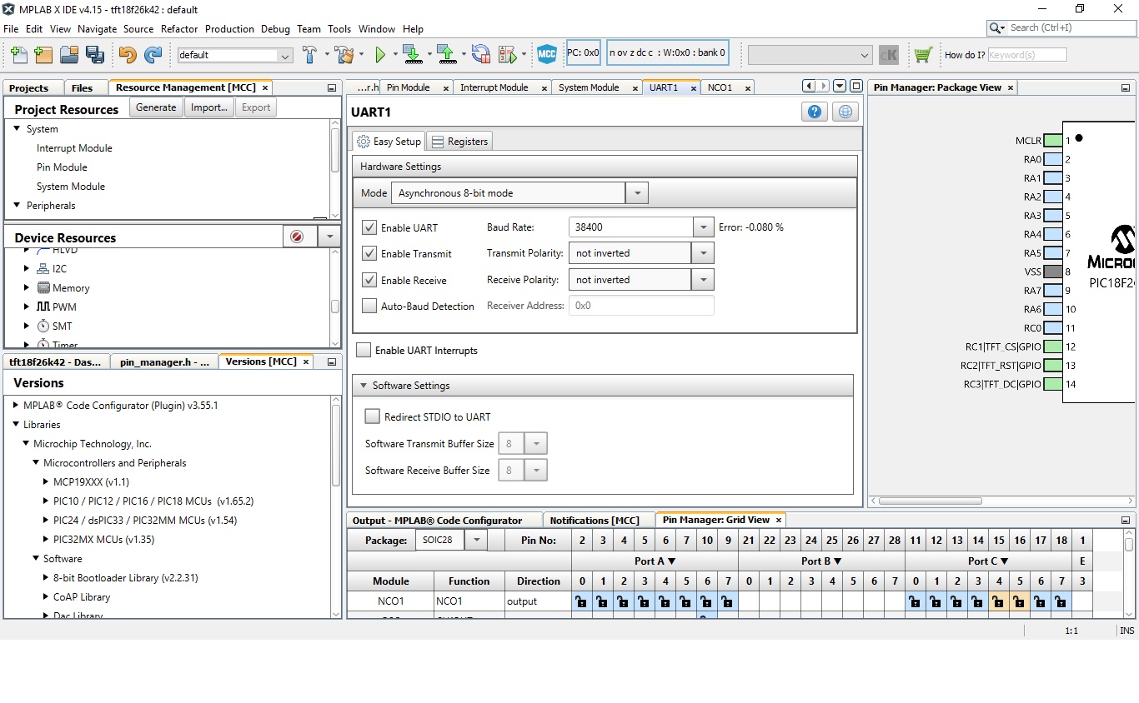Switch to the Registers tab
The width and height of the screenshot is (1139, 703).
tap(459, 142)
